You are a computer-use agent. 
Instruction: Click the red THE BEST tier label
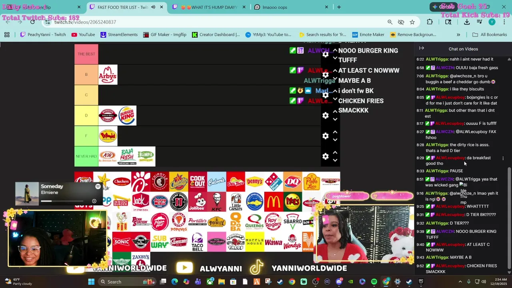(x=86, y=54)
